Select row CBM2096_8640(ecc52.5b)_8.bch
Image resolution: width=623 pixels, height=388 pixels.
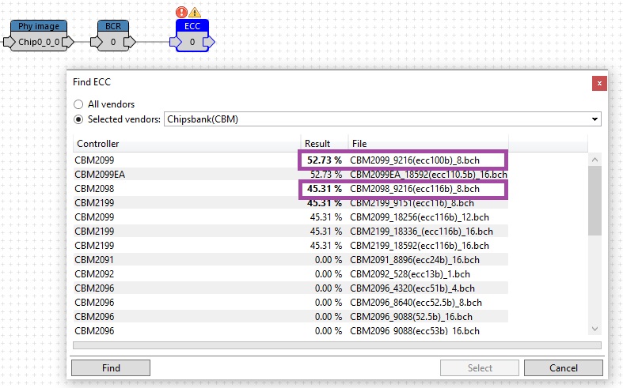point(291,303)
